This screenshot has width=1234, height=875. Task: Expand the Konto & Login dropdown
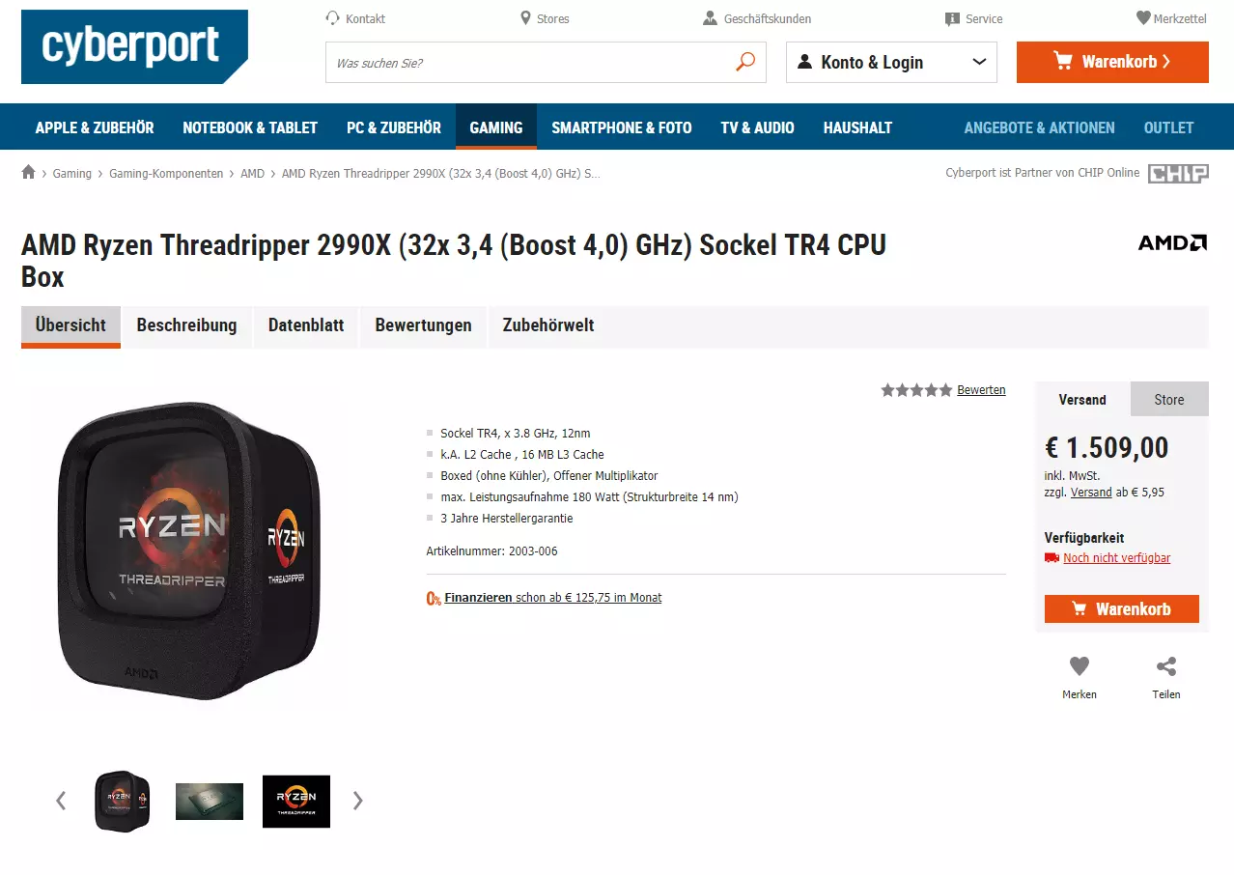tap(889, 62)
